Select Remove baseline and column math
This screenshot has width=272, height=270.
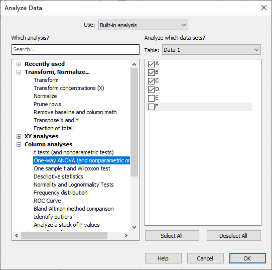(x=75, y=112)
